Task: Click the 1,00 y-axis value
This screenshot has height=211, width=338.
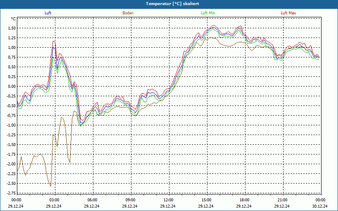Action: [x=12, y=48]
